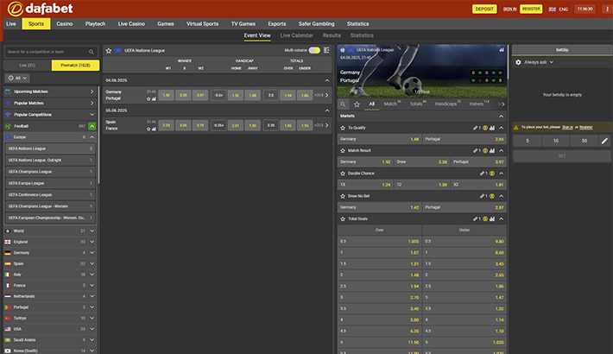Click the dafabet logo

(40, 9)
